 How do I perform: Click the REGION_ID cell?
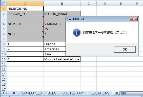[x=25, y=14]
